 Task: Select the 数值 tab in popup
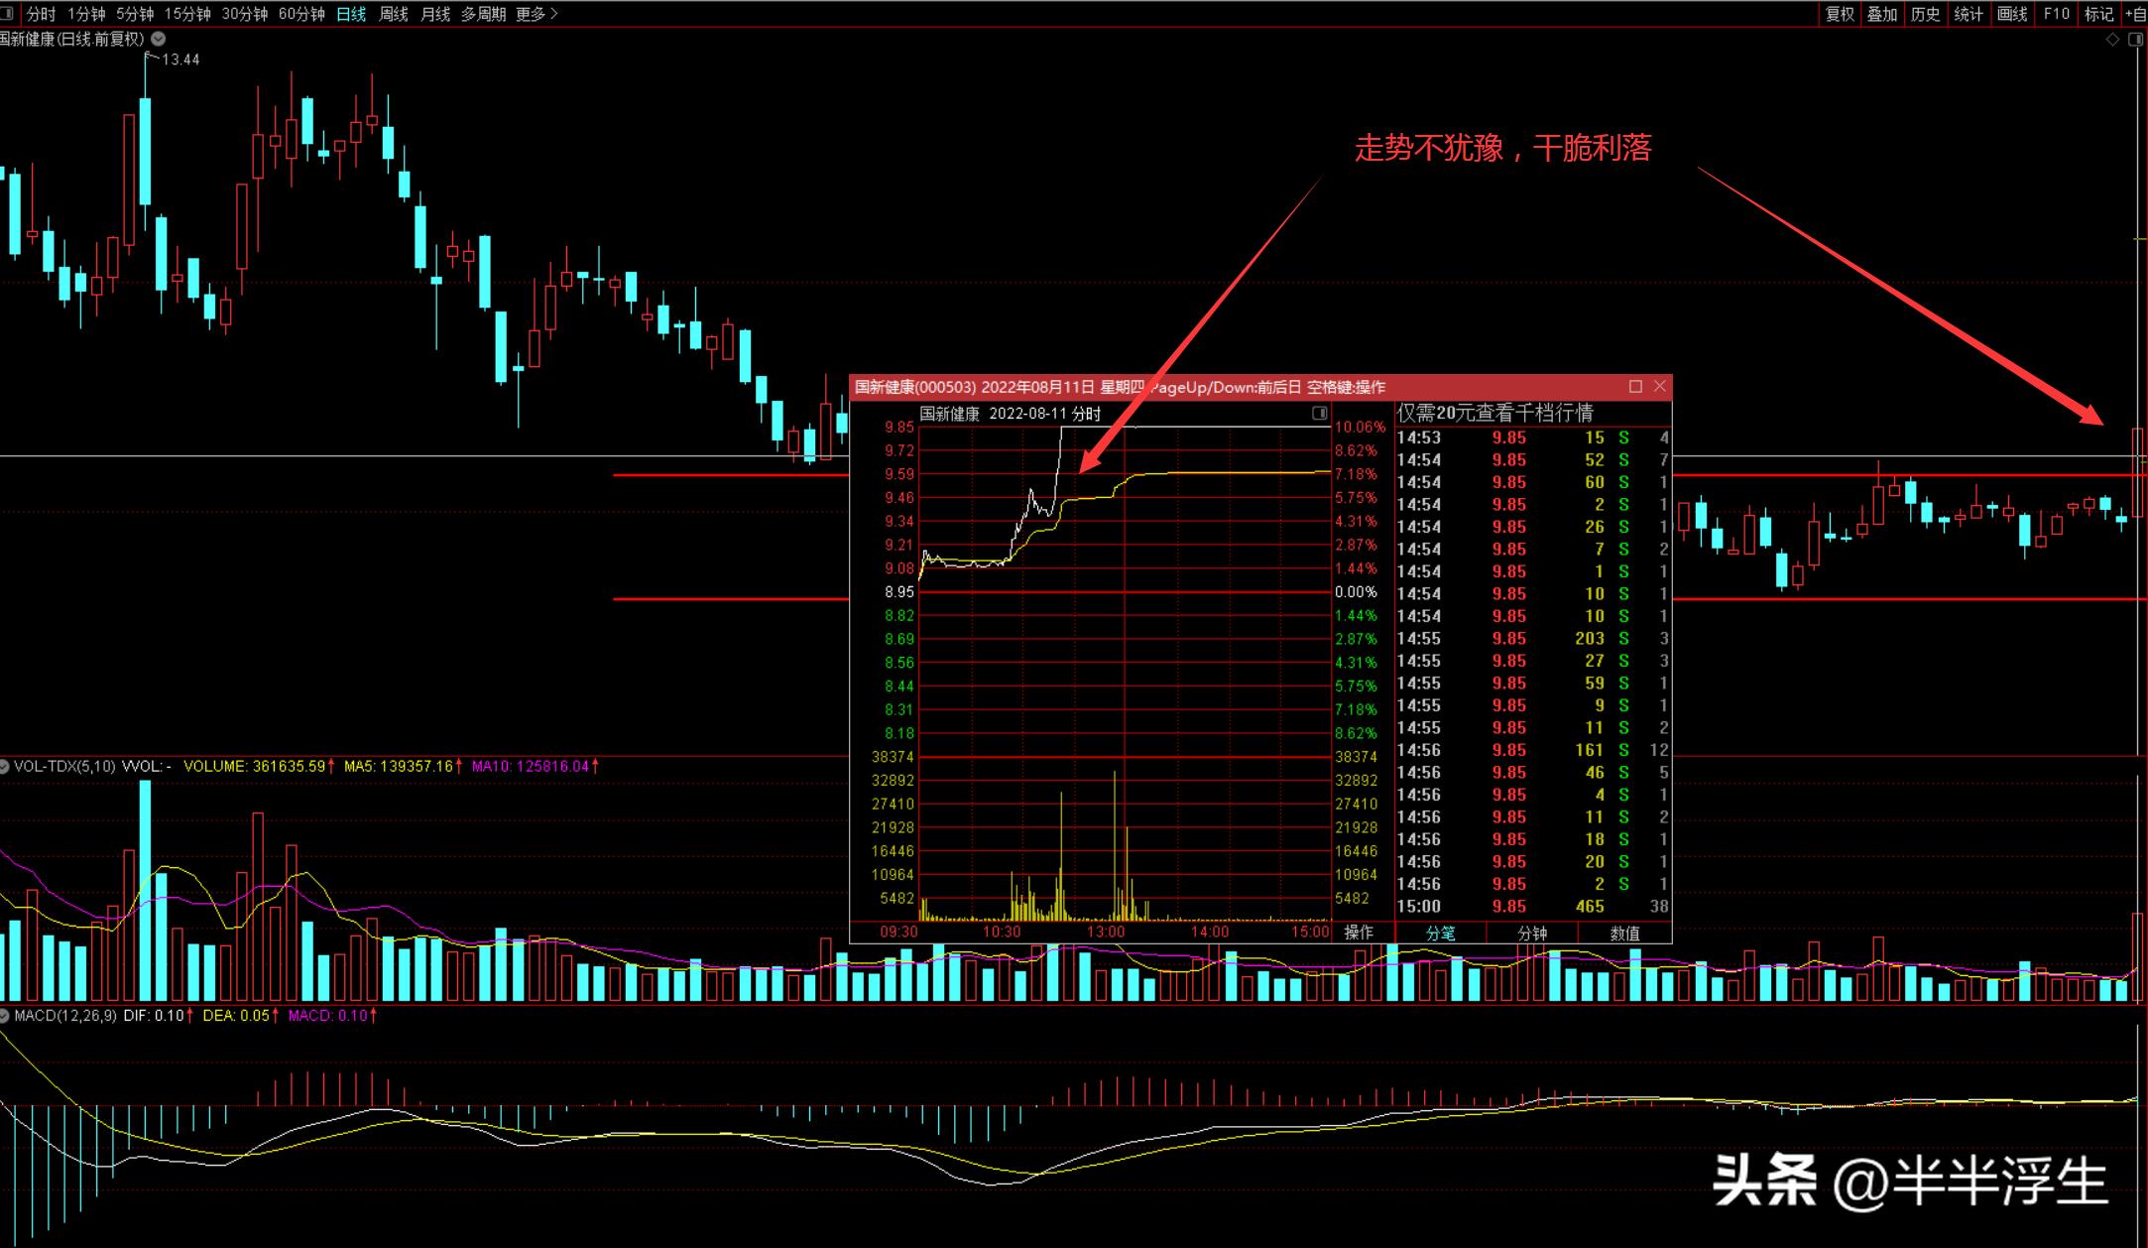(x=1624, y=933)
